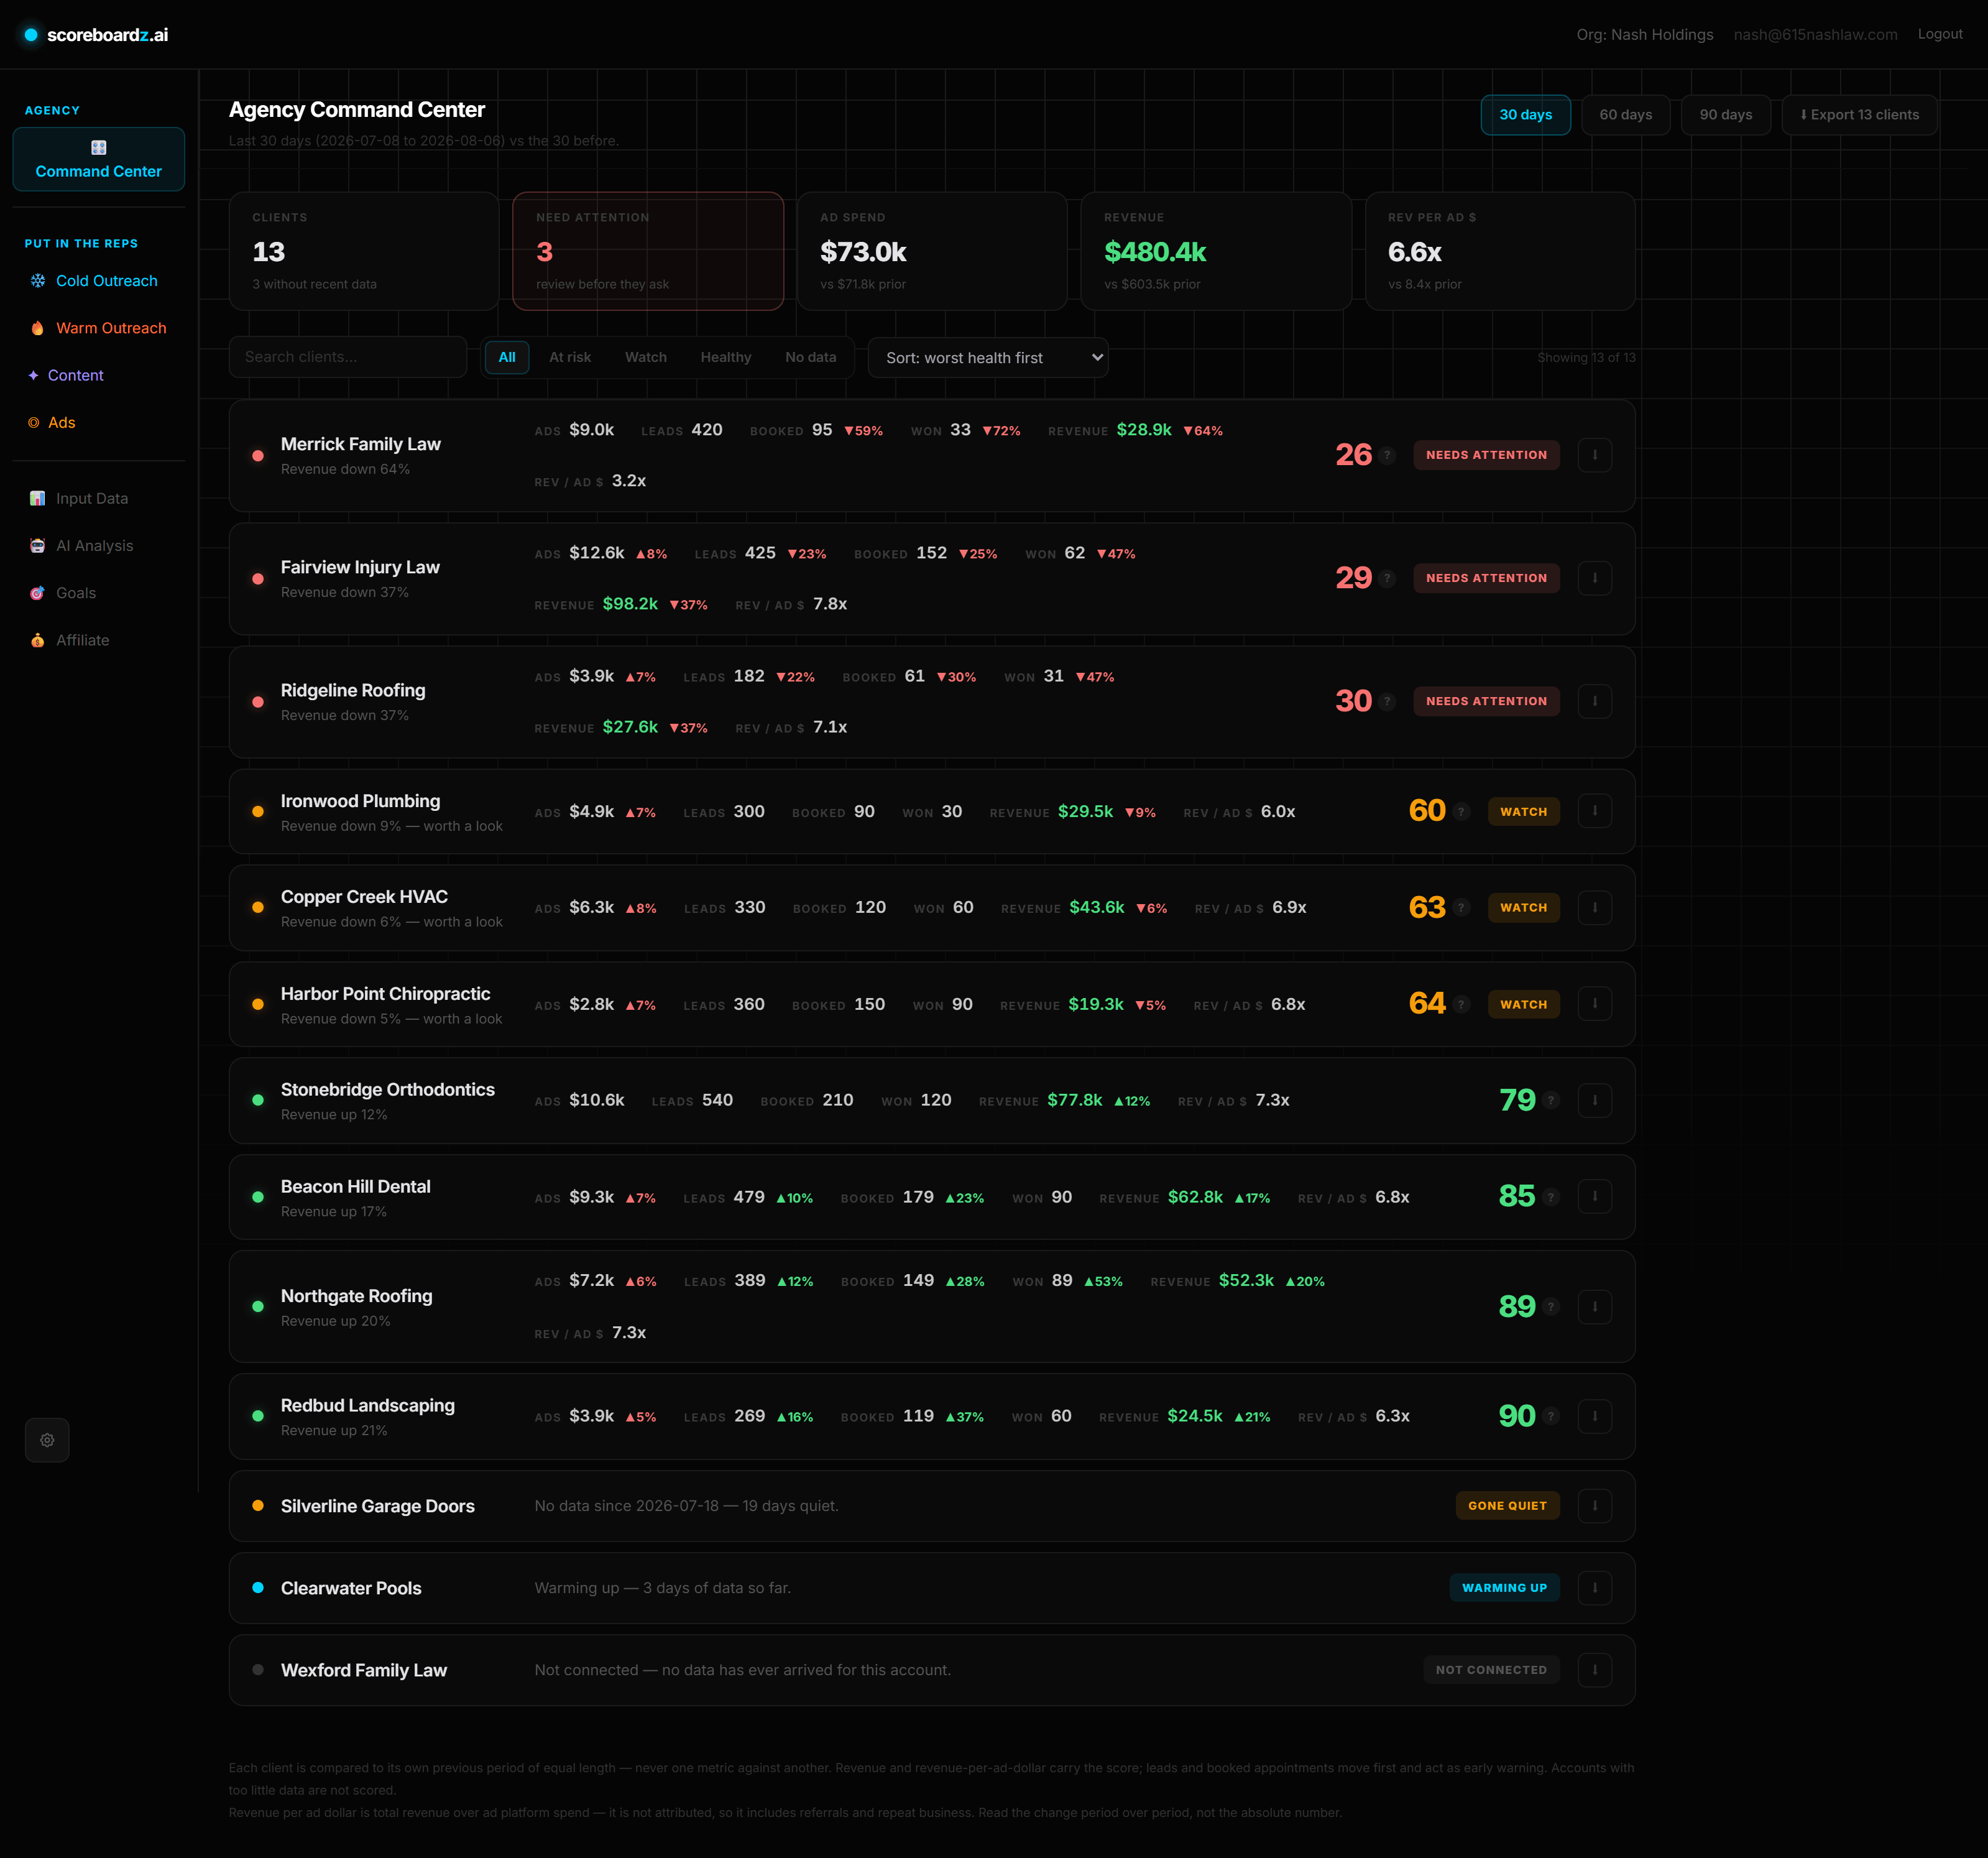The height and width of the screenshot is (1858, 1988).
Task: Click the Search clients input field
Action: (348, 357)
